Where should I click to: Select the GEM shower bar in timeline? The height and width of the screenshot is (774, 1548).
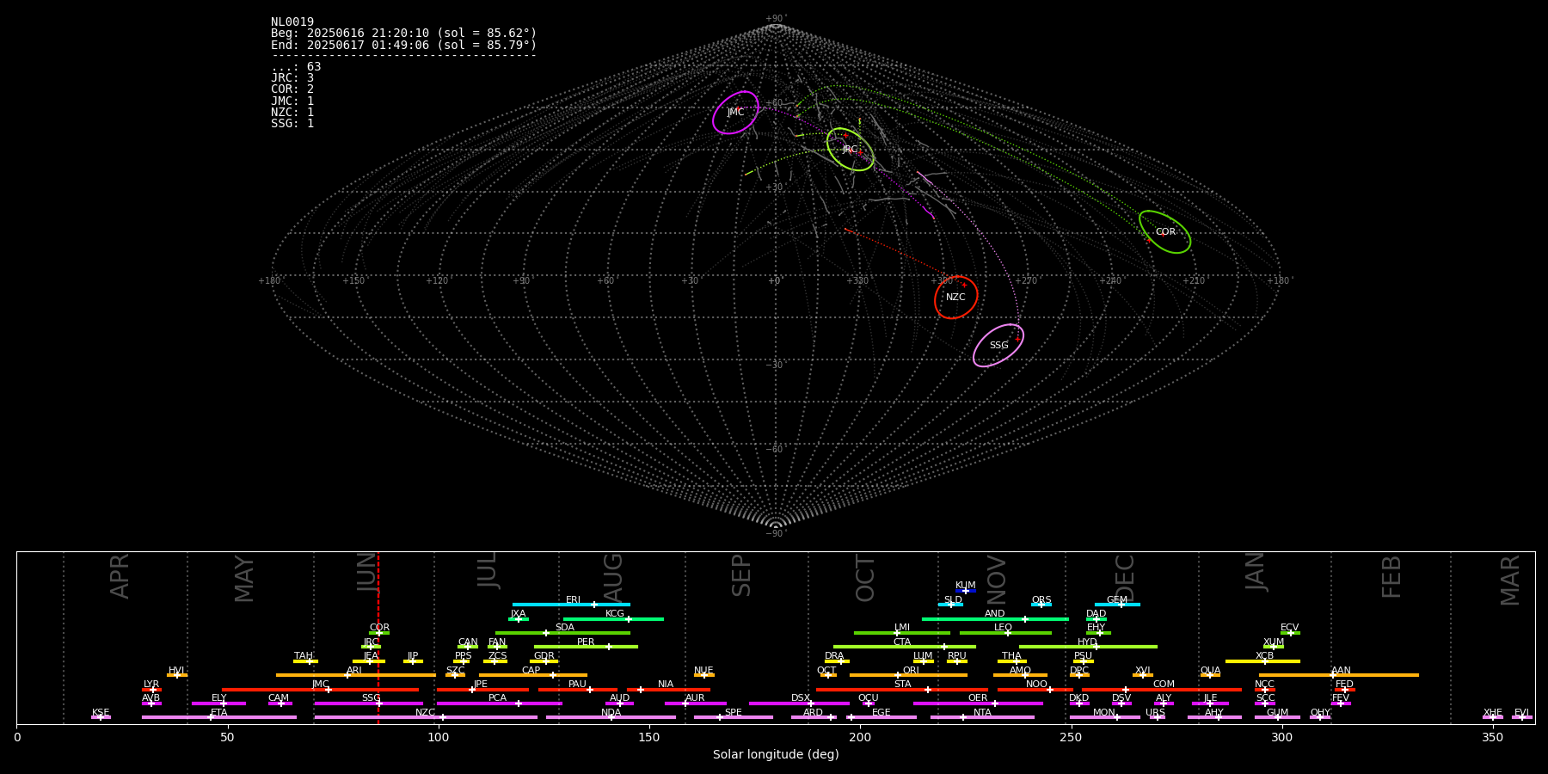tap(1117, 605)
